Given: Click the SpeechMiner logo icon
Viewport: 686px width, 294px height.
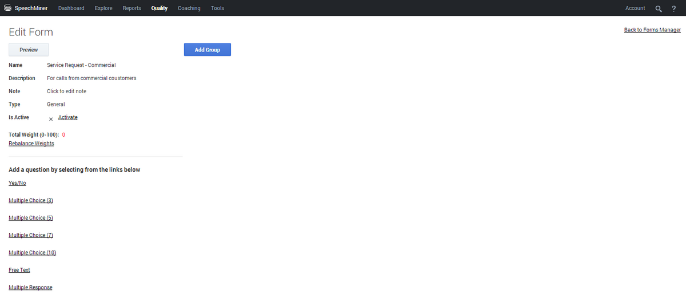Looking at the screenshot, I should click(x=7, y=8).
